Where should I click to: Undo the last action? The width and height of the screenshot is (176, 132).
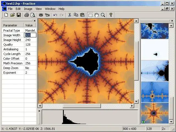coord(55,15)
